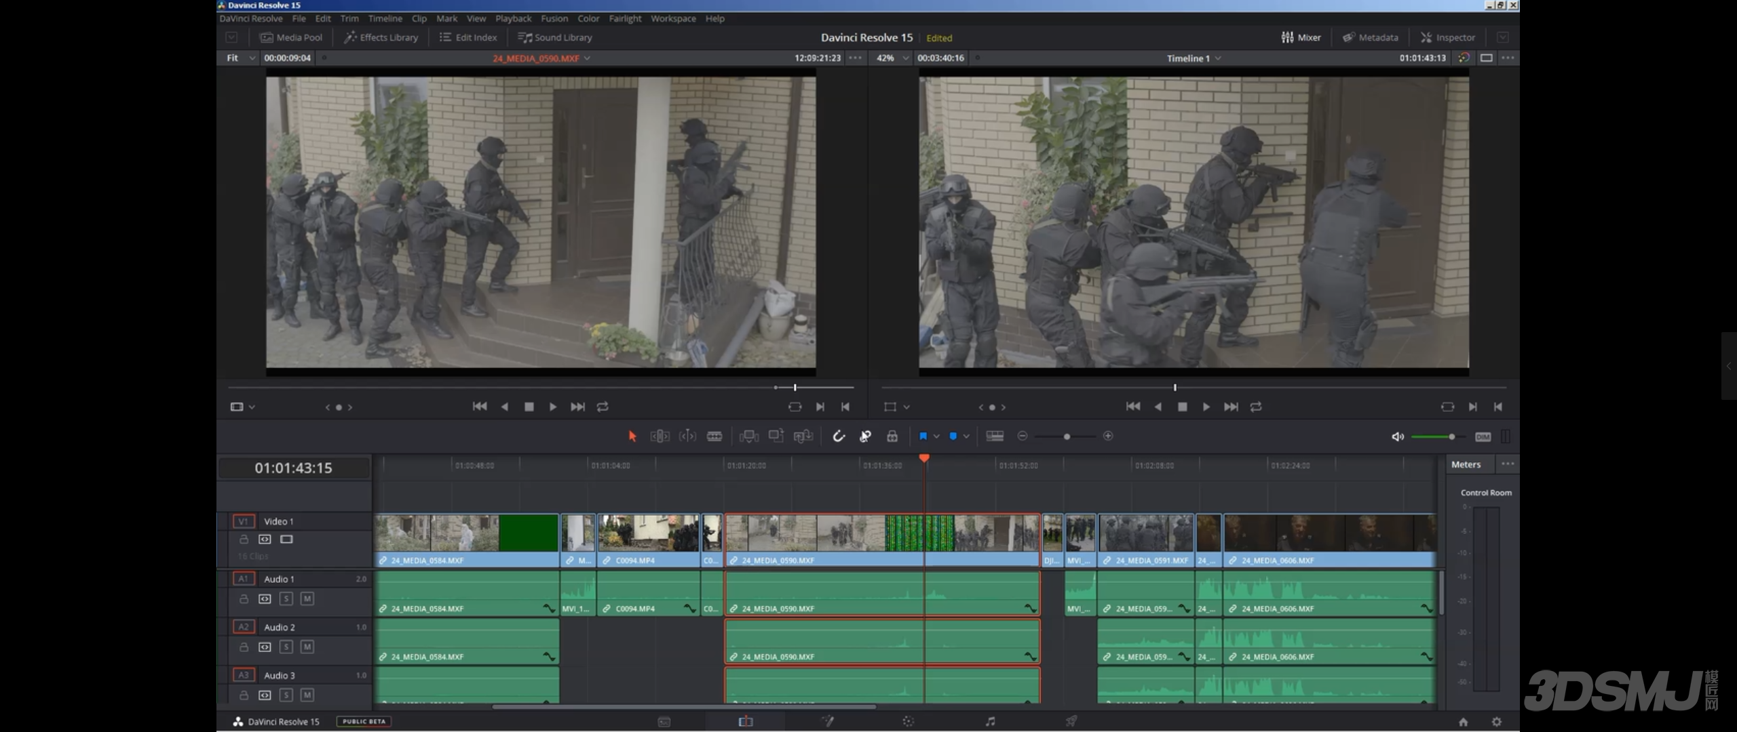Open the Trim menu
Viewport: 1737px width, 732px height.
coord(349,18)
